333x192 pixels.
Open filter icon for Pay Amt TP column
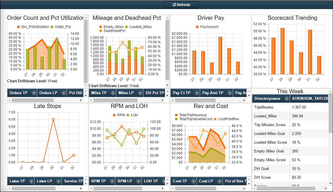[x=230, y=93]
